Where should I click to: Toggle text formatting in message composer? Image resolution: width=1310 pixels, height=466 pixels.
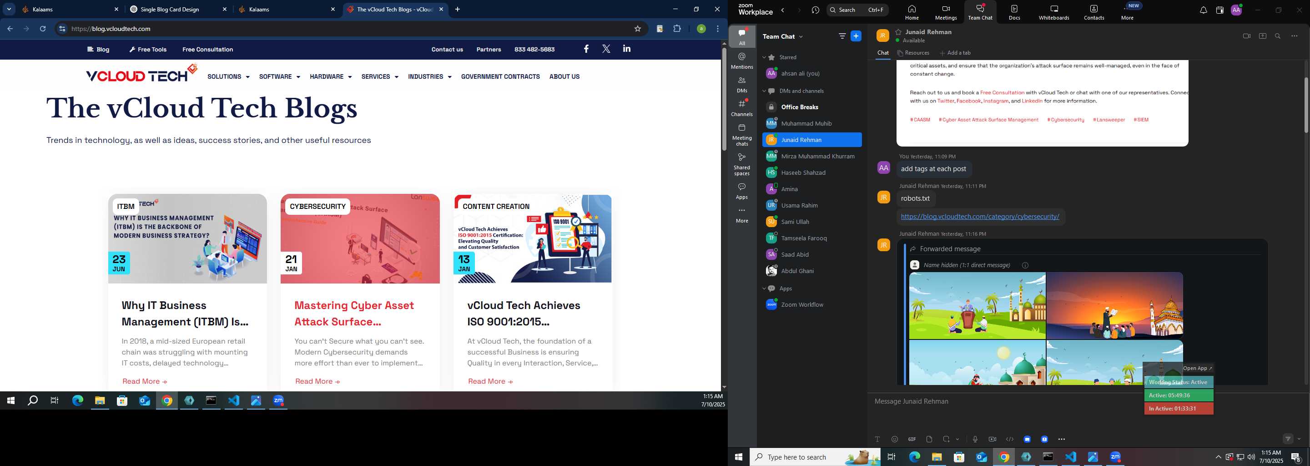pyautogui.click(x=877, y=439)
